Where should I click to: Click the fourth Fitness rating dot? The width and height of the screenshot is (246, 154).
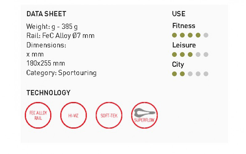tap(198, 35)
